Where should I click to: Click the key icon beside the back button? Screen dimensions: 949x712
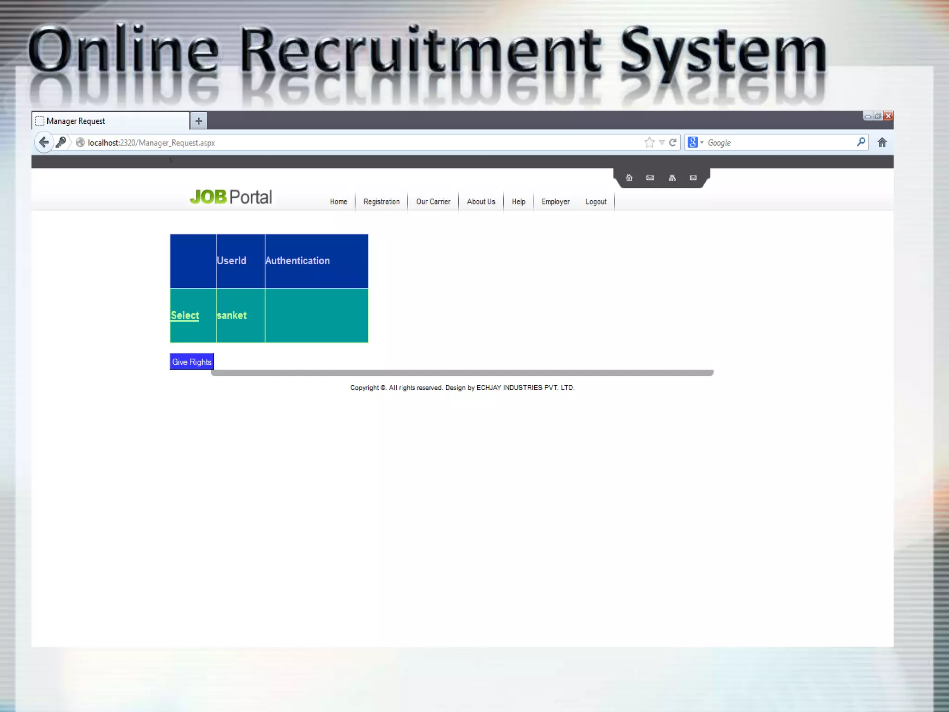(x=61, y=142)
